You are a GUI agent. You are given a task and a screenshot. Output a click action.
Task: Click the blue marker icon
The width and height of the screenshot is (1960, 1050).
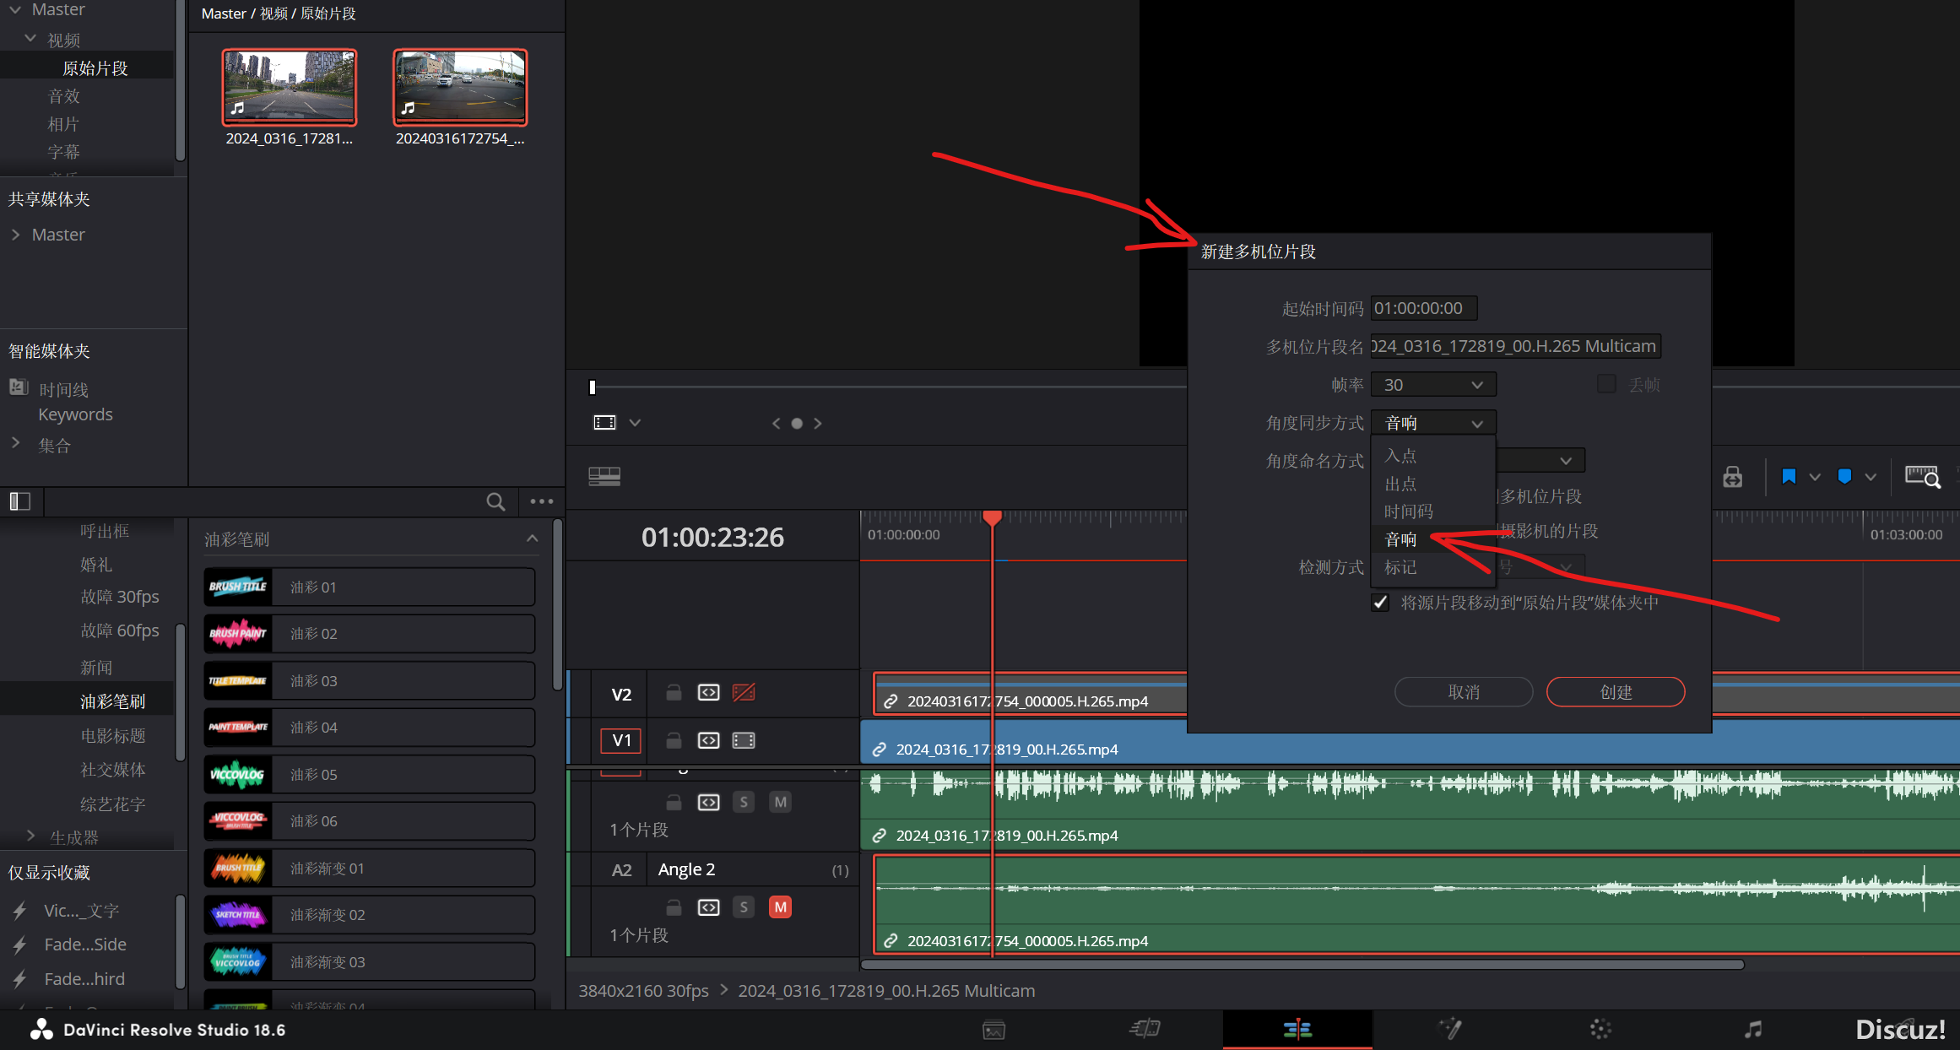(1844, 477)
